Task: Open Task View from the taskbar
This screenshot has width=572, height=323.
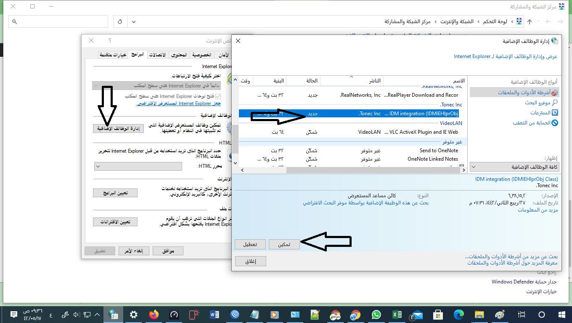Action: (522, 314)
